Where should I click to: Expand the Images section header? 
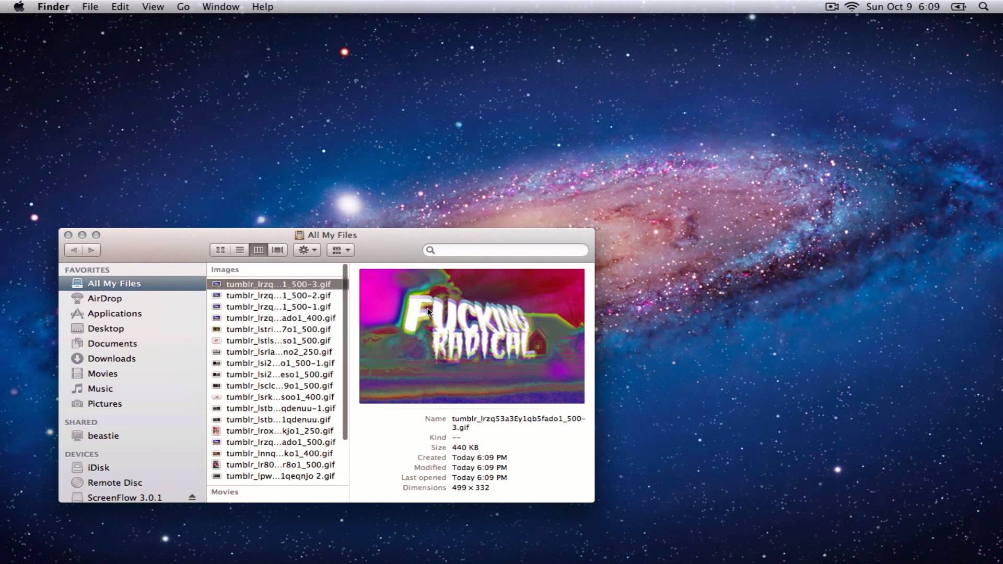click(225, 268)
